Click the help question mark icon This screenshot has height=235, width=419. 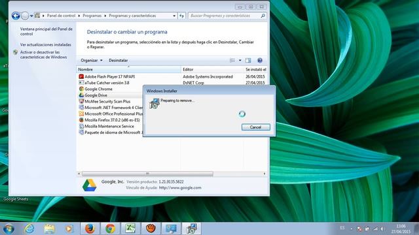(x=260, y=61)
